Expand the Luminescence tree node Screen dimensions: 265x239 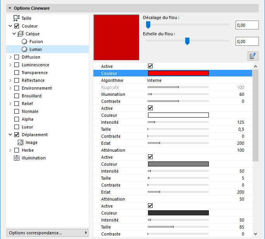tap(10, 65)
